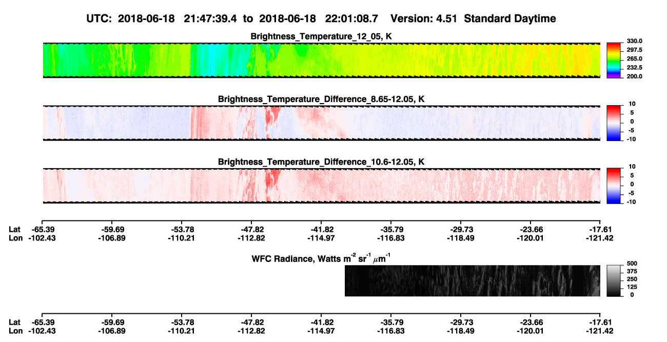Click the '0' label on the 8.65-12.05 colorbar

[x=632, y=122]
